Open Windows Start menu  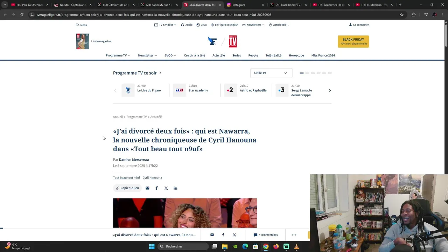coord(152,246)
